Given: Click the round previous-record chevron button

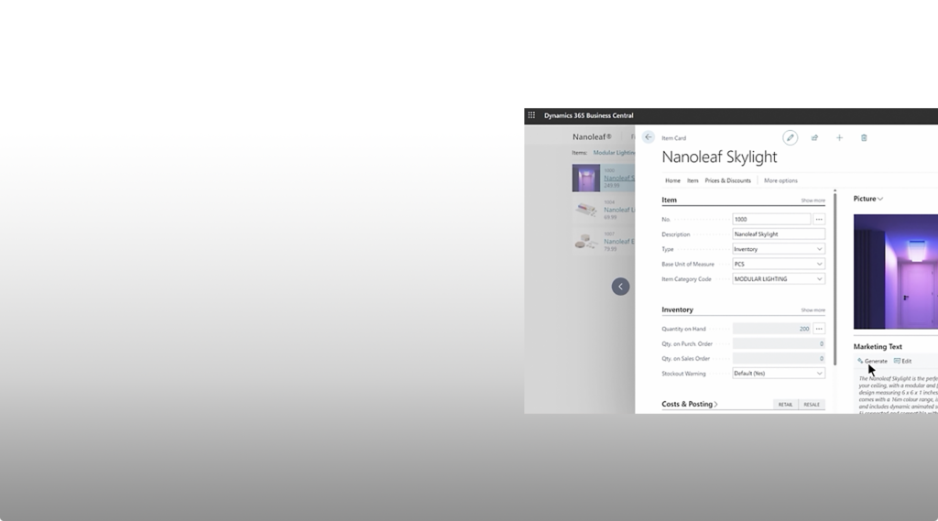Looking at the screenshot, I should pyautogui.click(x=620, y=287).
